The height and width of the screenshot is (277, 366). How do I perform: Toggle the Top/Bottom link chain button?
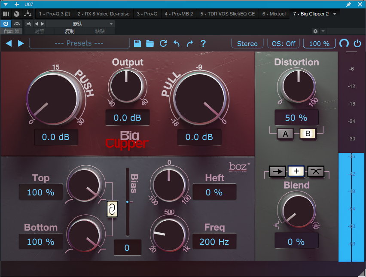112,209
